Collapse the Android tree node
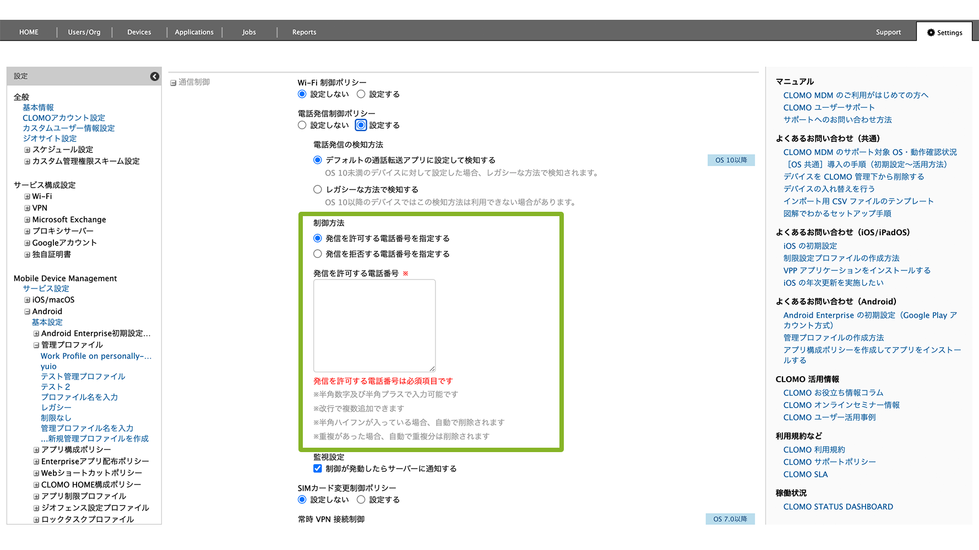Viewport: 979px width, 550px height. pyautogui.click(x=27, y=311)
